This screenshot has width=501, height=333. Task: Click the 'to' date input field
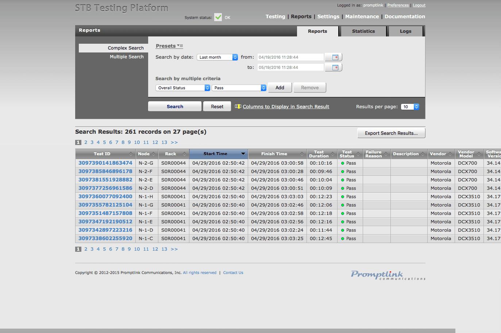(290, 67)
